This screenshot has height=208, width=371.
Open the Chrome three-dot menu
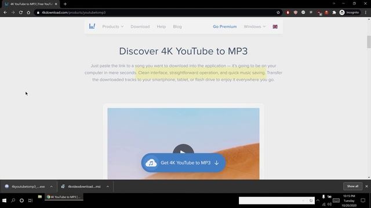click(366, 13)
